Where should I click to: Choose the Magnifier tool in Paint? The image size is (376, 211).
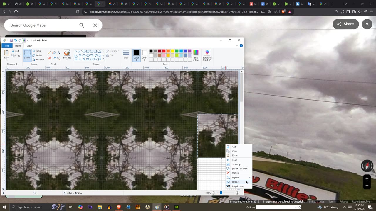[59, 58]
